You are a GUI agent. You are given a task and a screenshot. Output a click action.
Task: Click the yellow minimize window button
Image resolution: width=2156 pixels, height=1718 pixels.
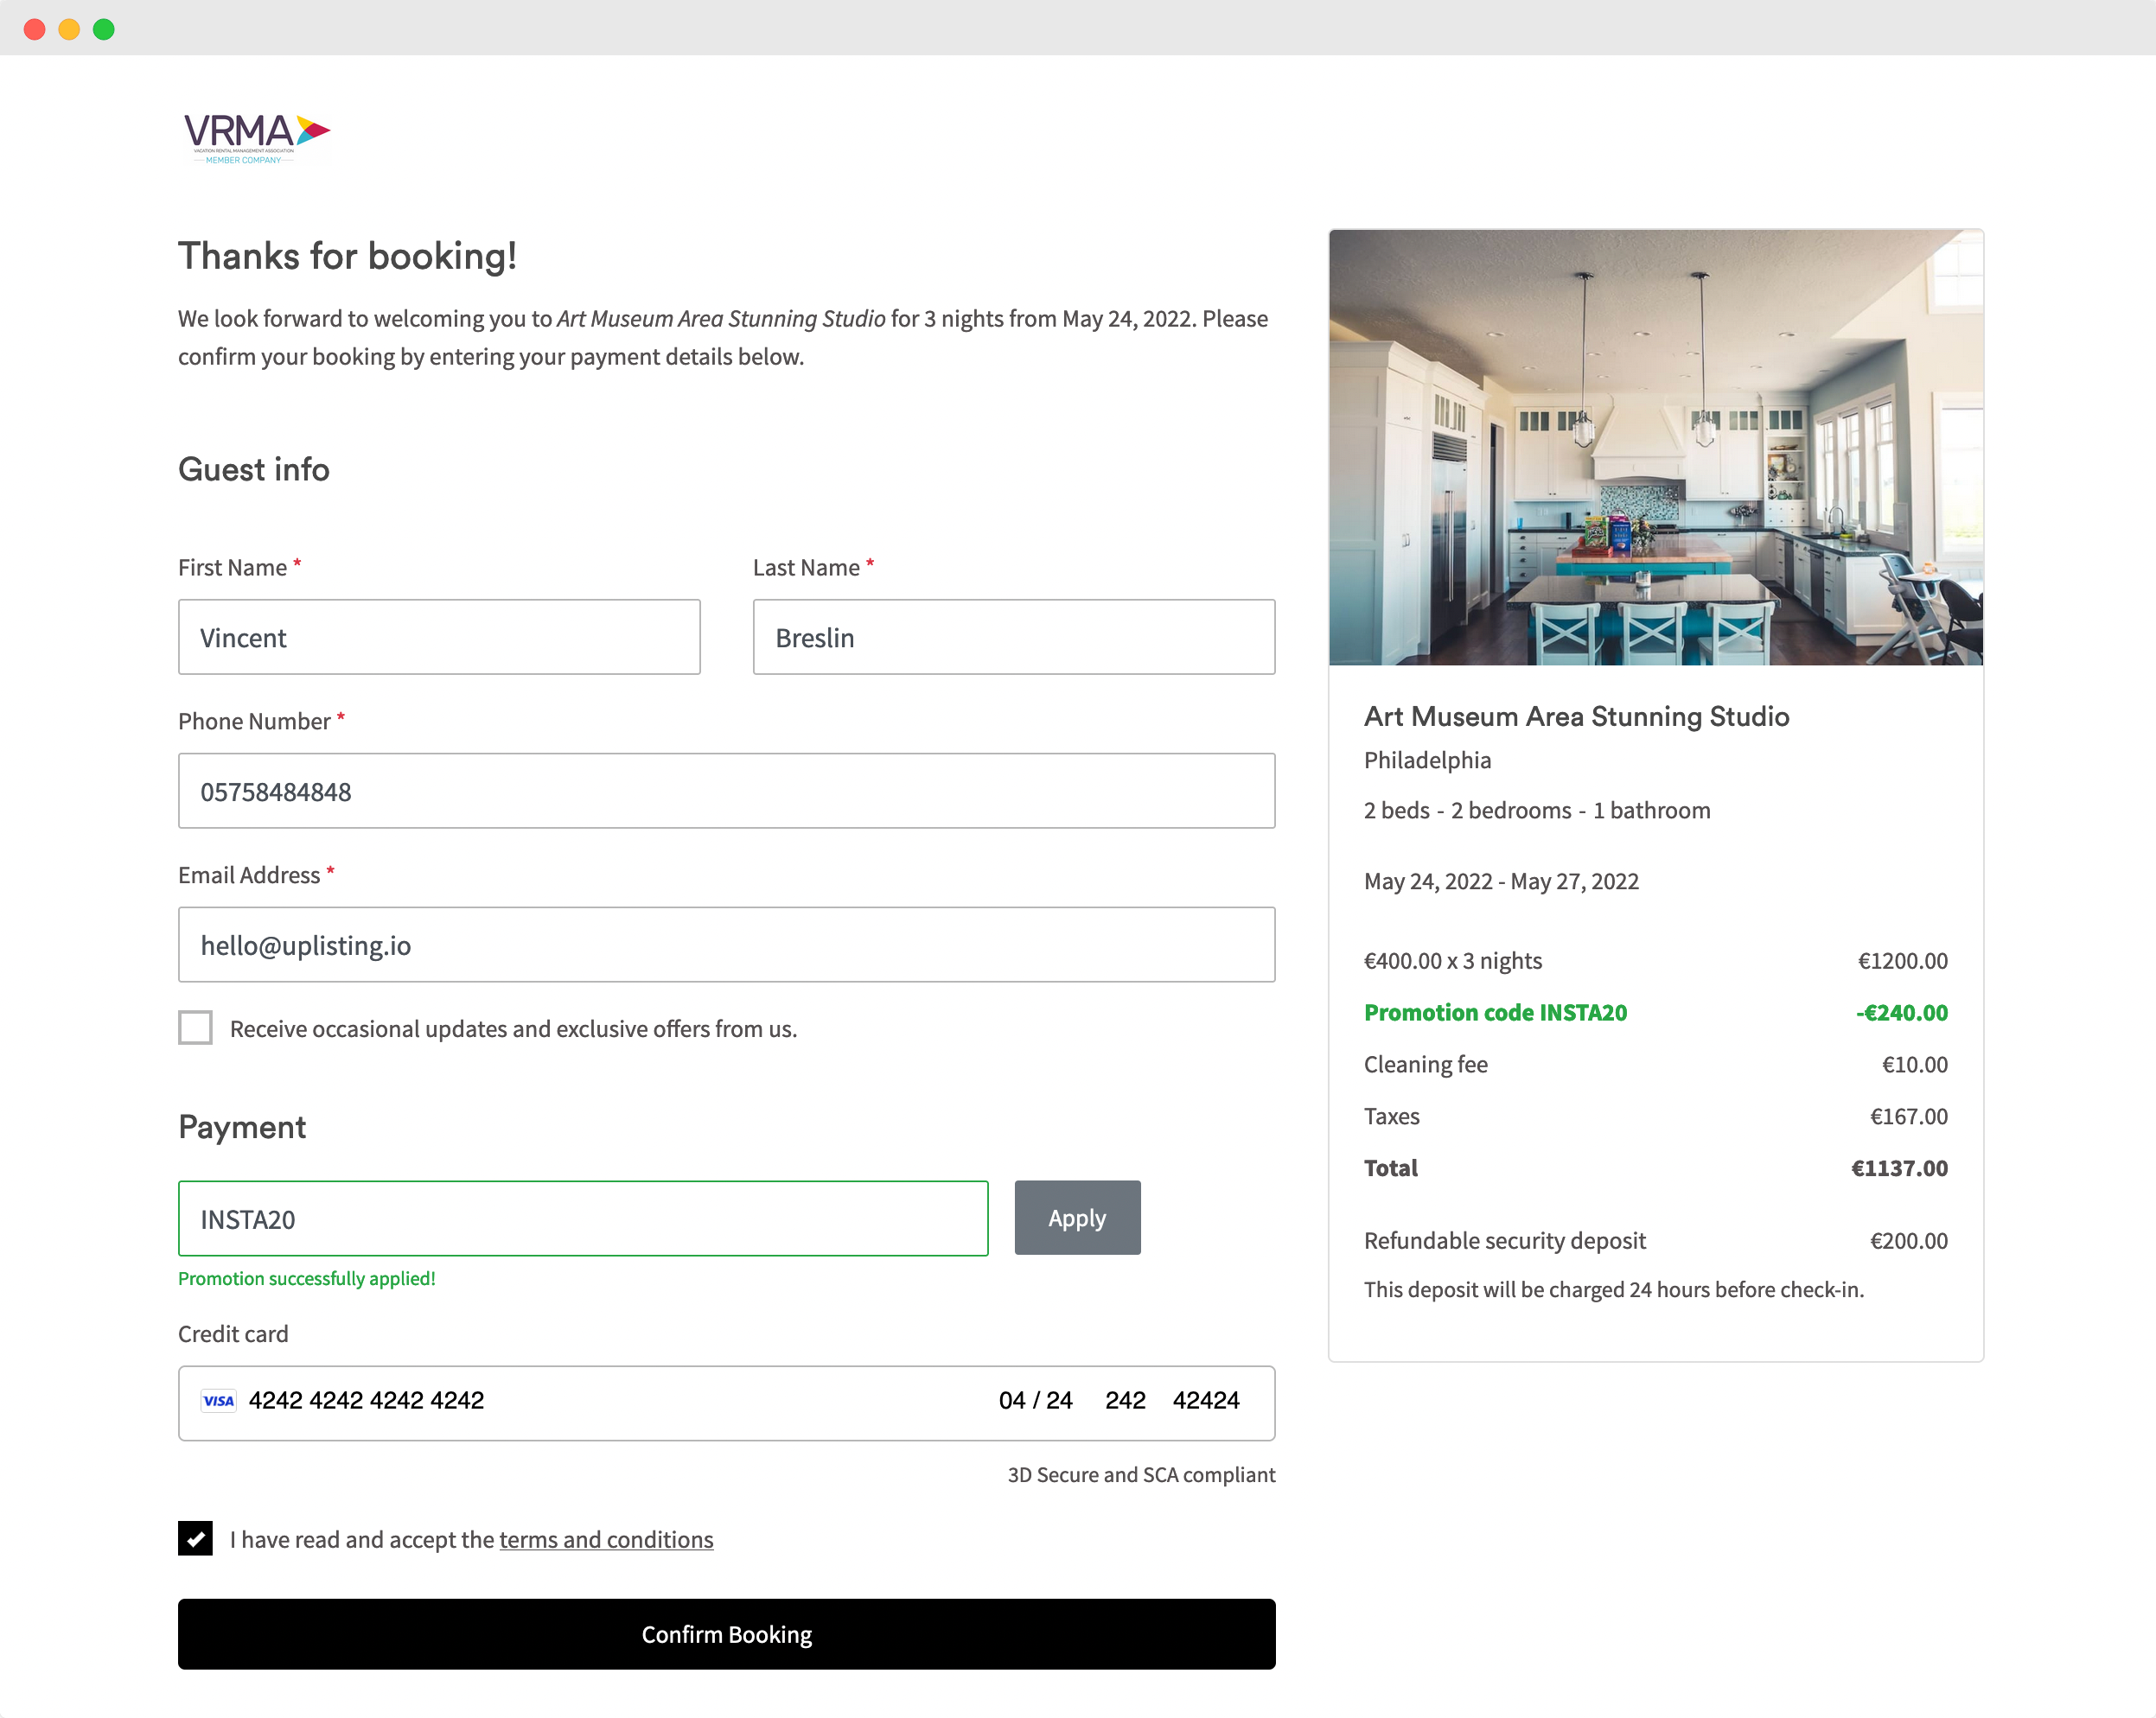pyautogui.click(x=69, y=29)
